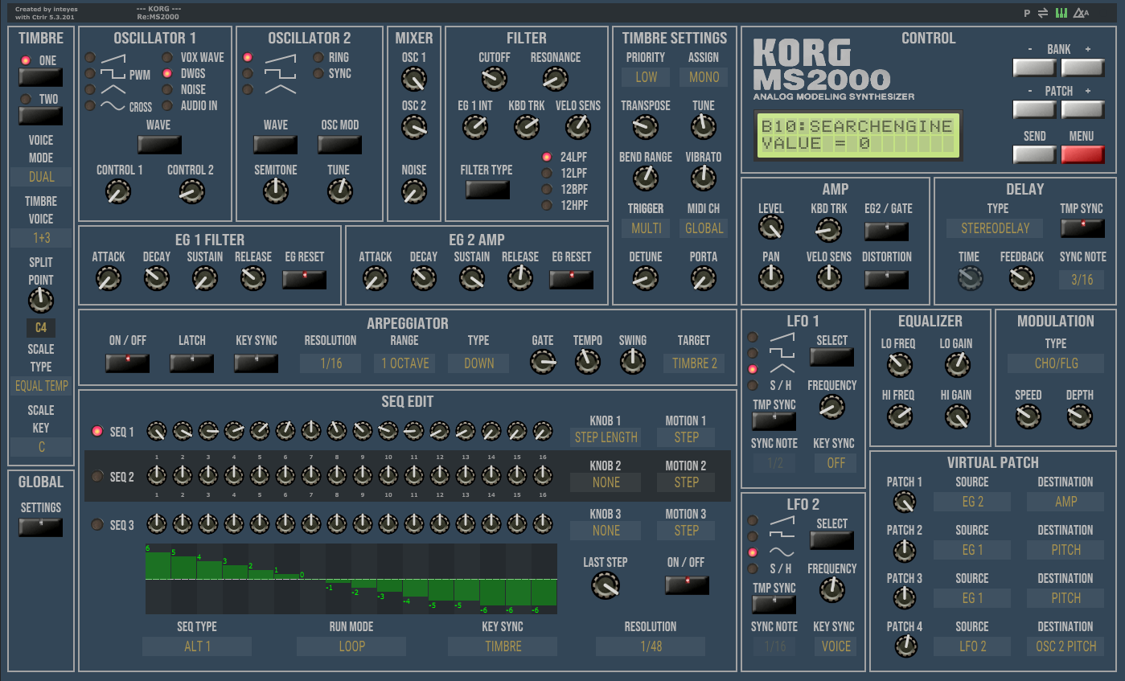This screenshot has height=681, width=1125.
Task: Open the Seq Type ALT 1 dropdown
Action: pyautogui.click(x=197, y=646)
